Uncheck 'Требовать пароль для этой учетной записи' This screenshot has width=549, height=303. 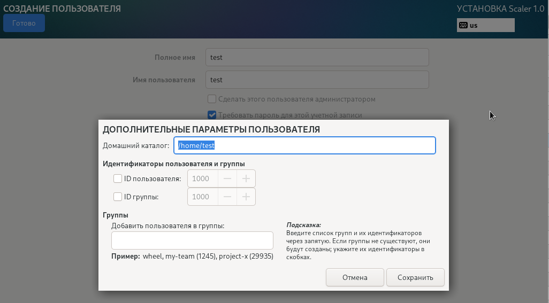212,115
